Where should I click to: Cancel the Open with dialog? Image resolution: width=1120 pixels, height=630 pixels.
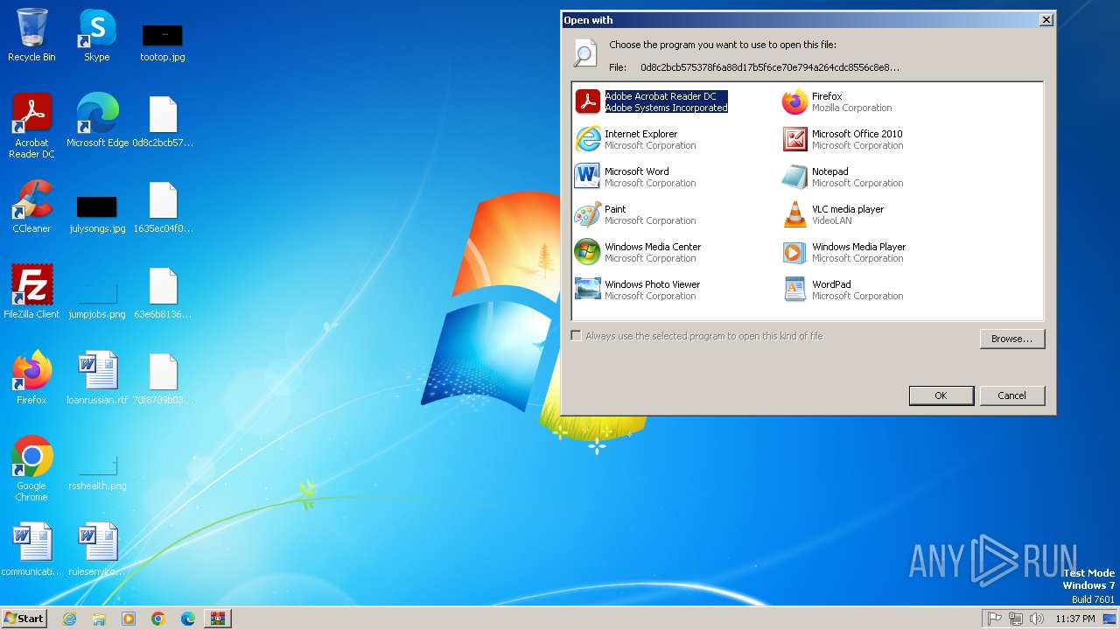point(1012,395)
